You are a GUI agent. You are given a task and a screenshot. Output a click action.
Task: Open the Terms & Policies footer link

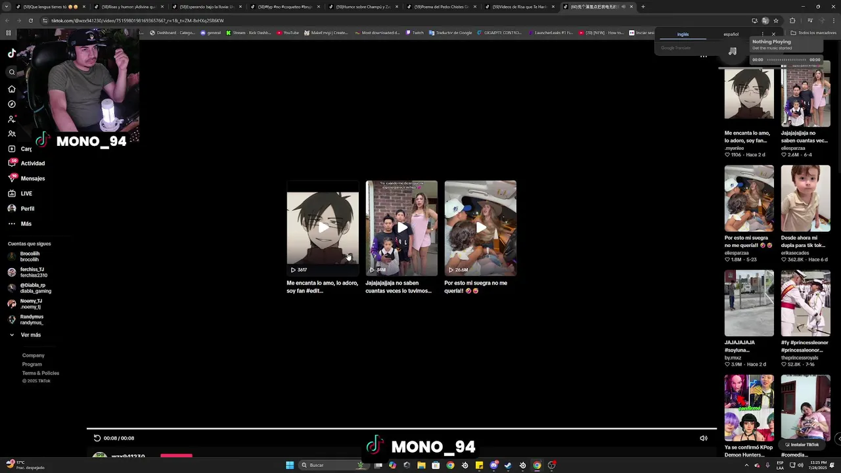(41, 373)
